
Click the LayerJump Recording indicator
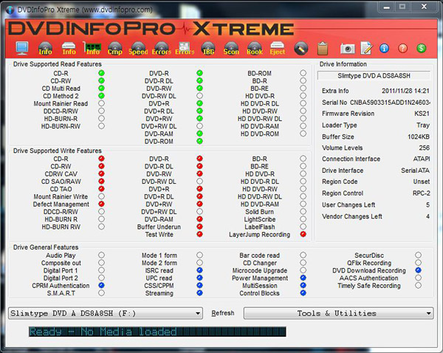tap(303, 234)
